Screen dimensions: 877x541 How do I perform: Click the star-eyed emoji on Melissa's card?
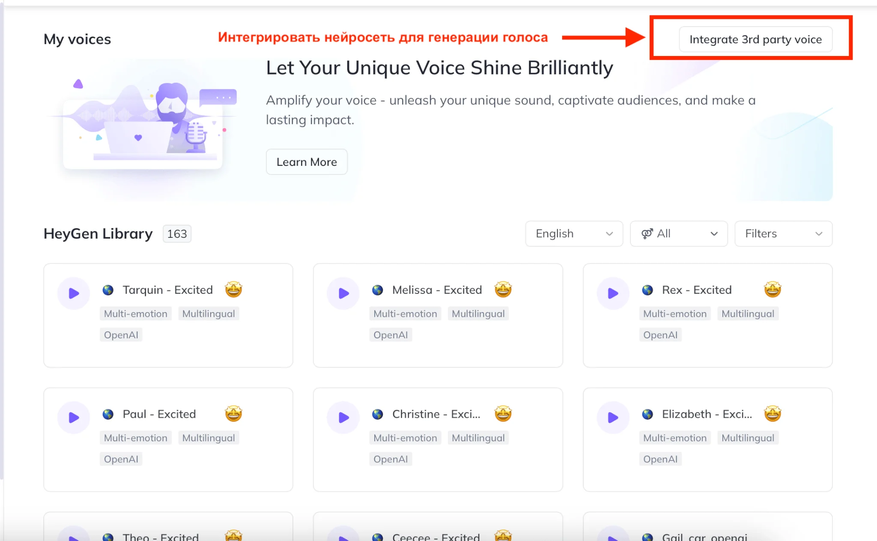coord(503,290)
